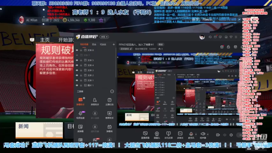Collapse the 工具箱 toolbox panel

(112, 91)
